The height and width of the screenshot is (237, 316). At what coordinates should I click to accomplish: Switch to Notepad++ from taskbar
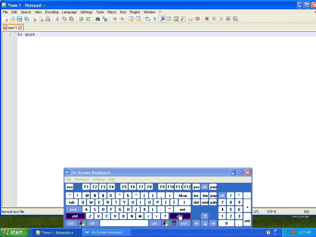pyautogui.click(x=57, y=233)
